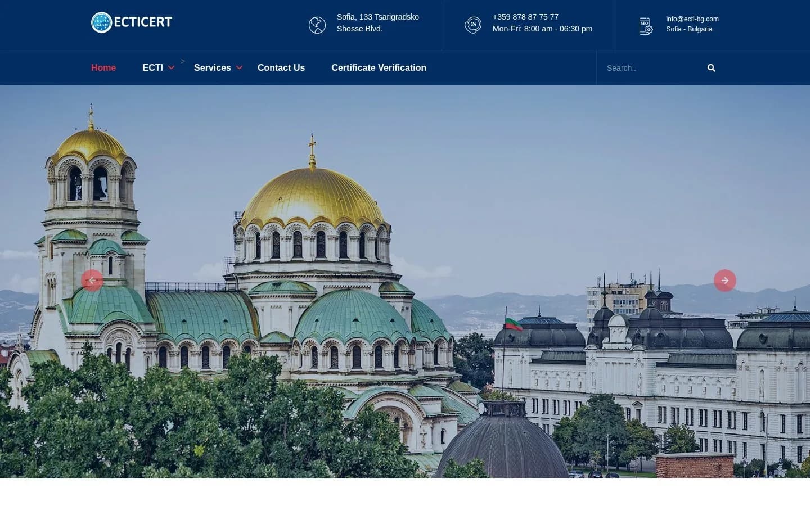Viewport: 810px width, 506px height.
Task: Click the Sofia Tsarigradsko Shosse address text
Action: tap(378, 23)
